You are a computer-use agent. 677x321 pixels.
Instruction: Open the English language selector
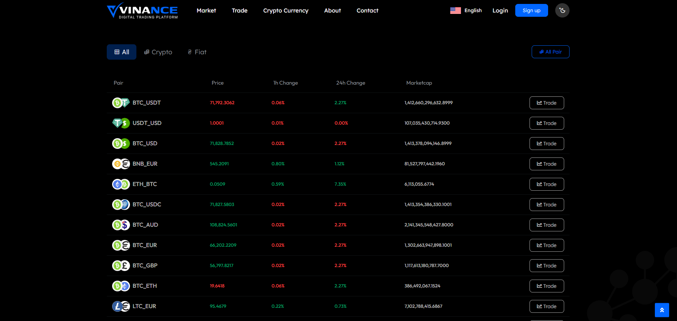[473, 11]
